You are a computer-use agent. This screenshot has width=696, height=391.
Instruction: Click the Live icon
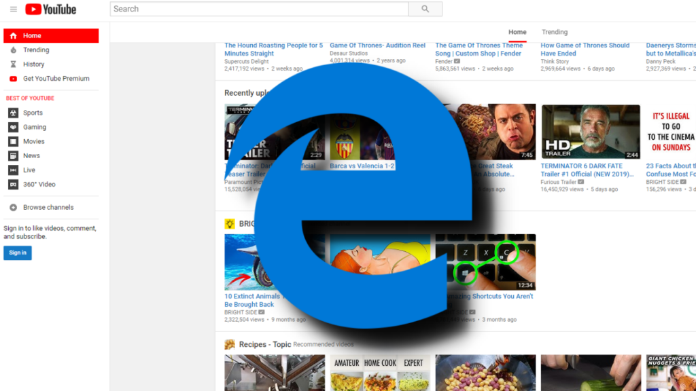[14, 170]
